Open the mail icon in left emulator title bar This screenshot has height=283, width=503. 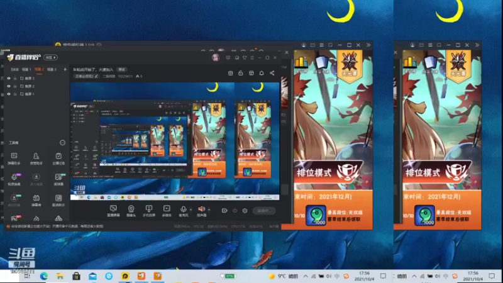(312, 45)
